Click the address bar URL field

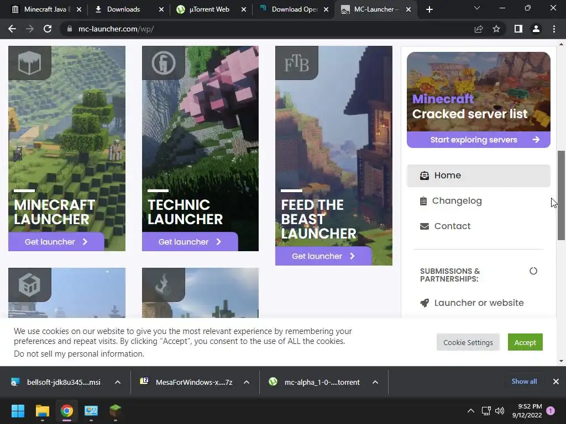tap(267, 29)
